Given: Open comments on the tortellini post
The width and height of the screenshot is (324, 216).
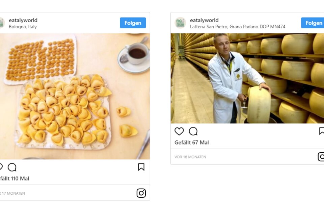Looking at the screenshot, I should pos(12,167).
